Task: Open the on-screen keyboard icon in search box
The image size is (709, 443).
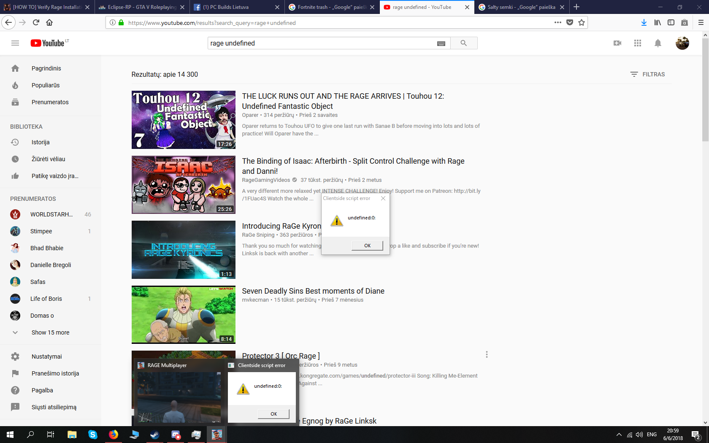Action: 441,43
